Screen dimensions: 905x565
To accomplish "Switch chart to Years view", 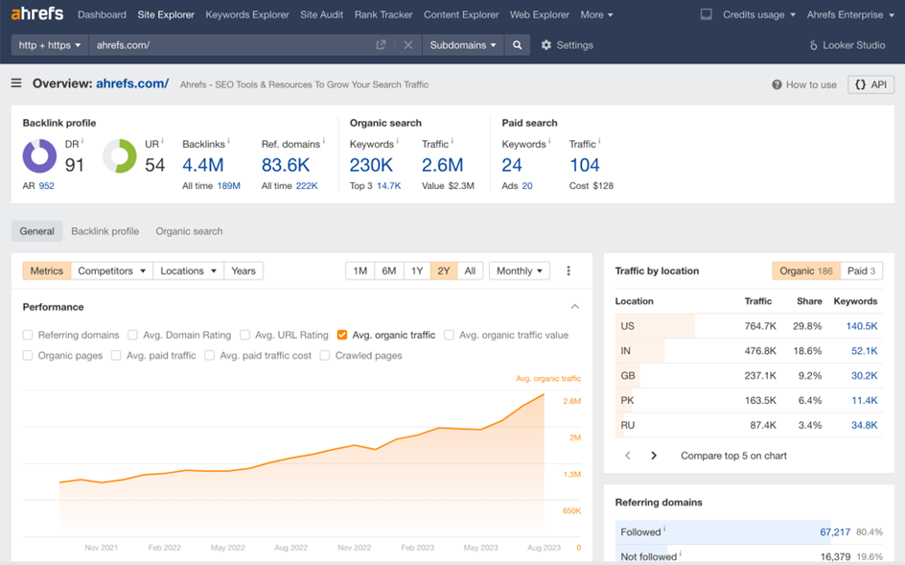I will (244, 271).
